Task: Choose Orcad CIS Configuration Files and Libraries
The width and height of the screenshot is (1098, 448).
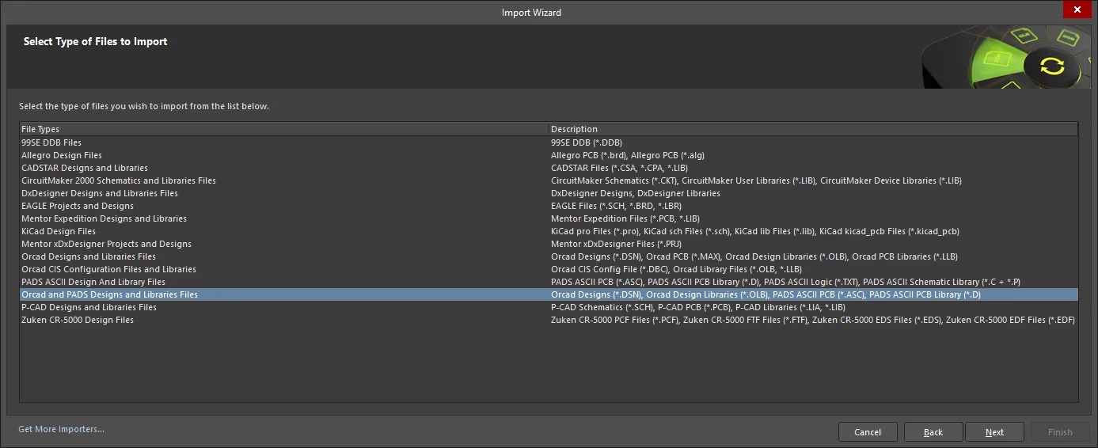Action: click(549, 269)
